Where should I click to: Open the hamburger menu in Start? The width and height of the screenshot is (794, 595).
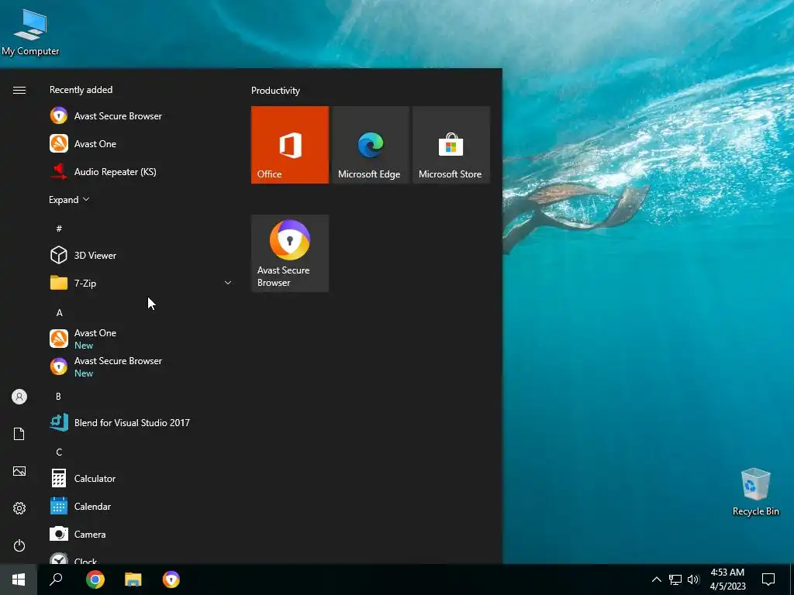pos(19,90)
